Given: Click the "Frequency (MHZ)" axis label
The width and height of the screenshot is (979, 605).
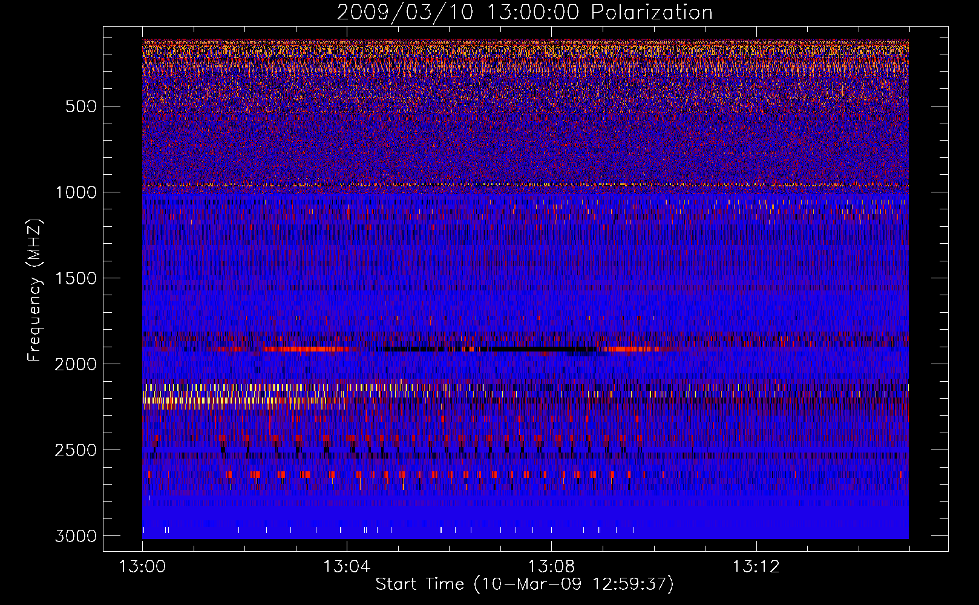Looking at the screenshot, I should point(35,290).
